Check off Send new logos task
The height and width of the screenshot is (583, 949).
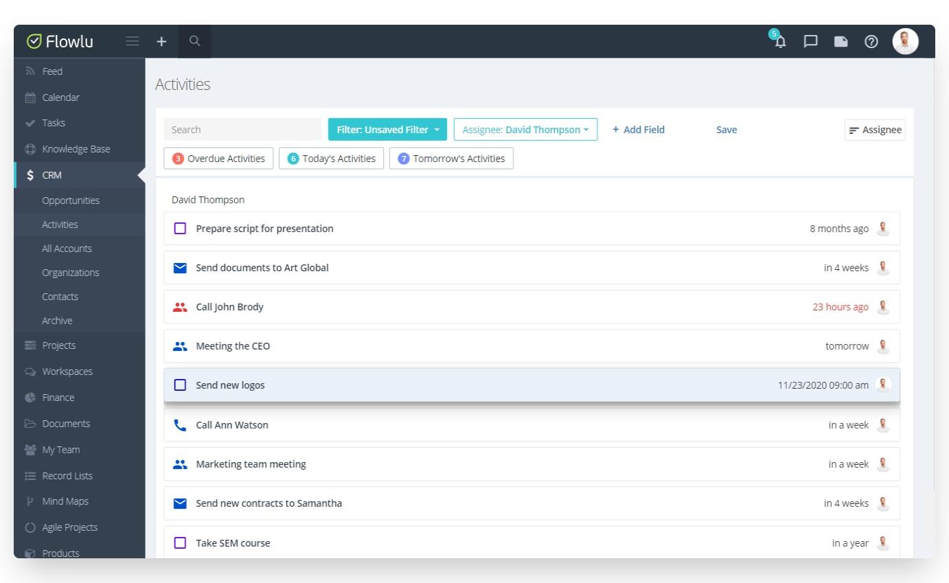(x=180, y=385)
